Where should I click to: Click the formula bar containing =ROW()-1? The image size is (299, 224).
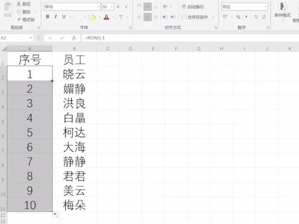coord(167,38)
